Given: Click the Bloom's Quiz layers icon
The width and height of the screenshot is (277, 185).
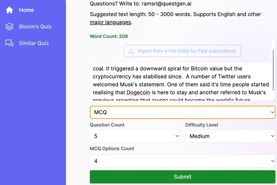Looking at the screenshot, I should point(9,27).
